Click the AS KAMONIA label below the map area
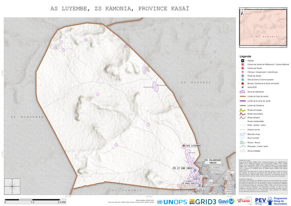Screen dimensions: 291x206 (127, 191)
